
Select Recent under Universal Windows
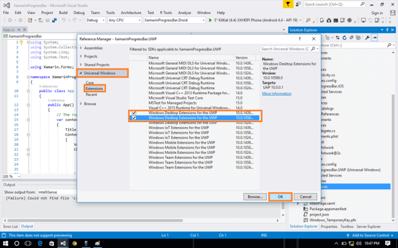91,95
